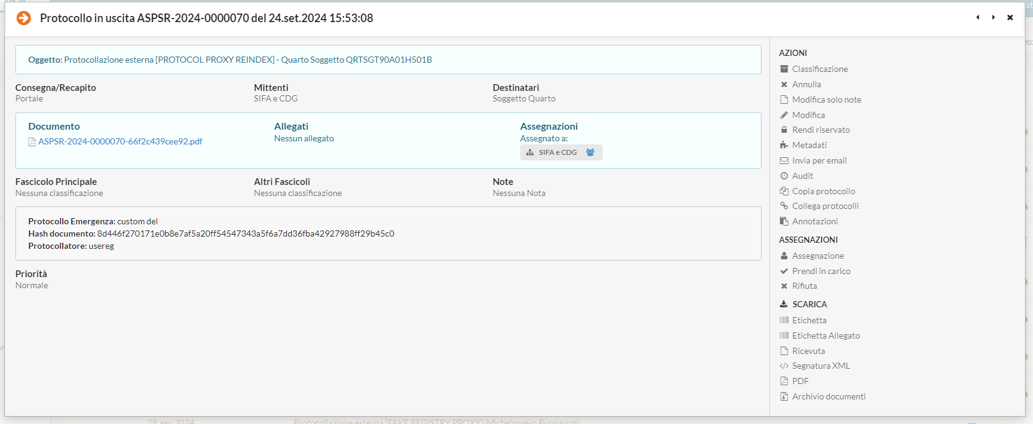Download Segnatura XML file
This screenshot has width=1033, height=424.
coord(821,366)
